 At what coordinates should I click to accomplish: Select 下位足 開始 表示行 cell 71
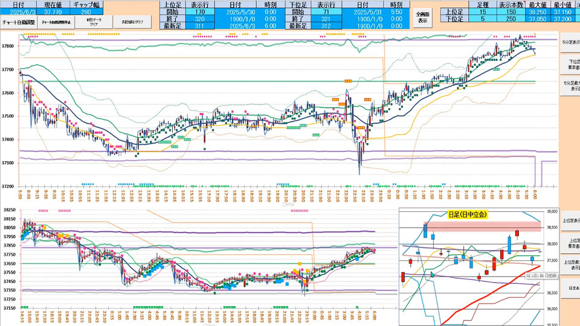326,12
